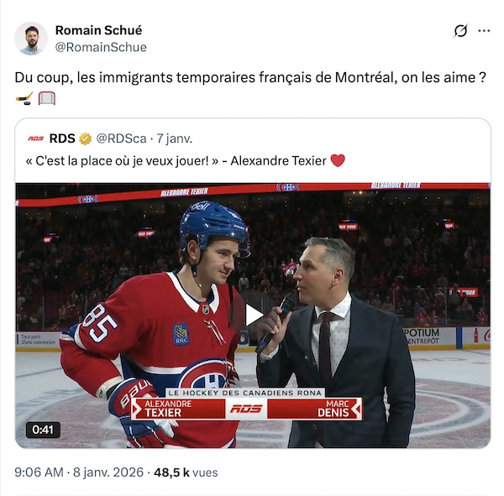Click the Grok slashed-circle icon
The width and height of the screenshot is (504, 496).
tap(460, 31)
